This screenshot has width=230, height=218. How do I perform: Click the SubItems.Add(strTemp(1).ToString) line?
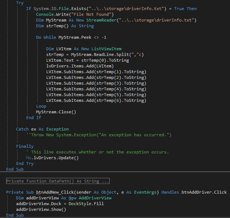click(96, 72)
